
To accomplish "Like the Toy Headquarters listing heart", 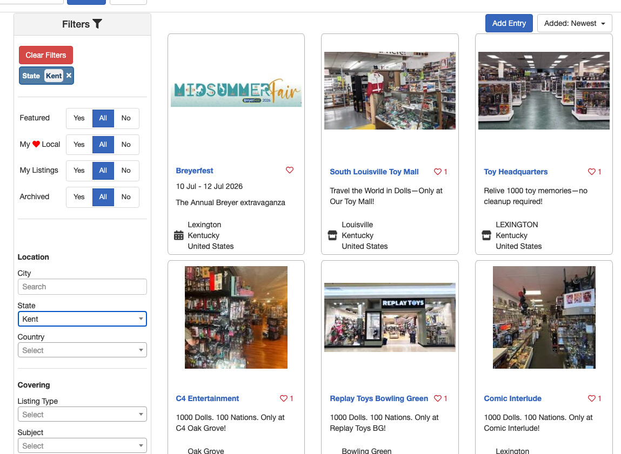I will pos(592,172).
